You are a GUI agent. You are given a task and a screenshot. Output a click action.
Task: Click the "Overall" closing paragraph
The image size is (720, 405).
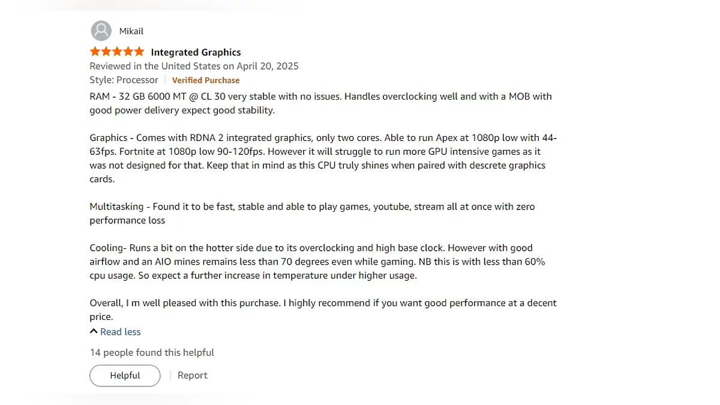click(x=323, y=310)
